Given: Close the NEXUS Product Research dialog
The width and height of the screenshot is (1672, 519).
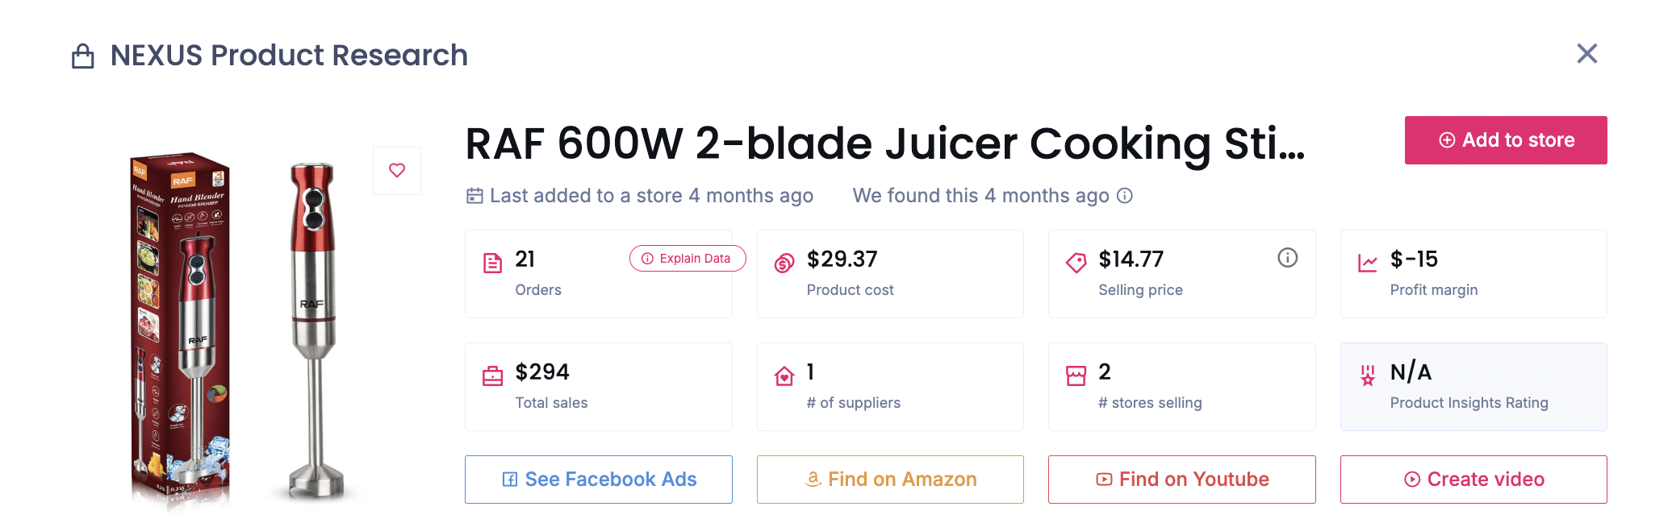Looking at the screenshot, I should [1586, 54].
